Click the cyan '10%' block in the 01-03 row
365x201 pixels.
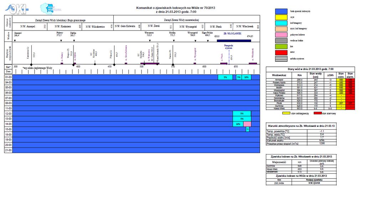(x=246, y=77)
